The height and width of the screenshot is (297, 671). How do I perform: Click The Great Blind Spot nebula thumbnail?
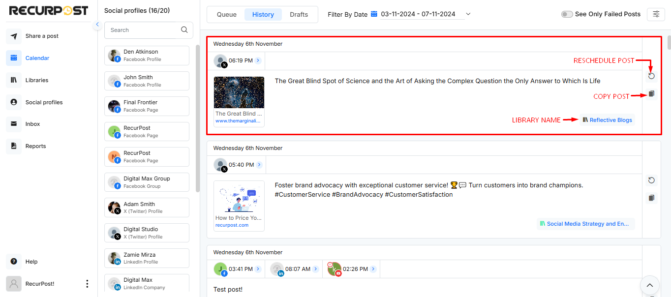tap(239, 92)
